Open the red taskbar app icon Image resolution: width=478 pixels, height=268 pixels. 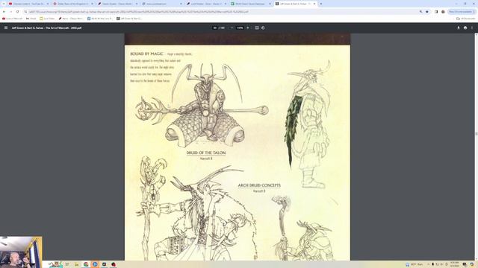(114, 264)
